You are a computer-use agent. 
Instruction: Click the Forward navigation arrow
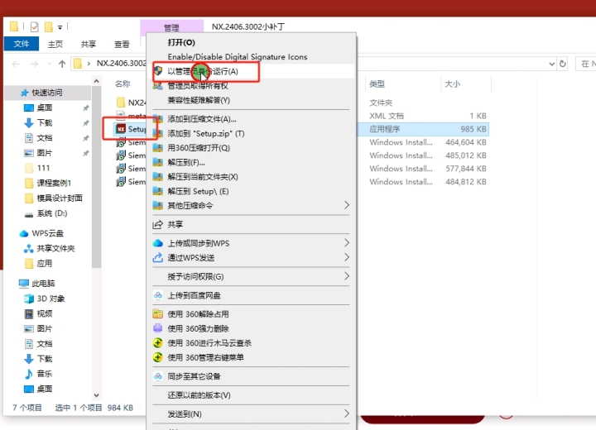[34, 64]
